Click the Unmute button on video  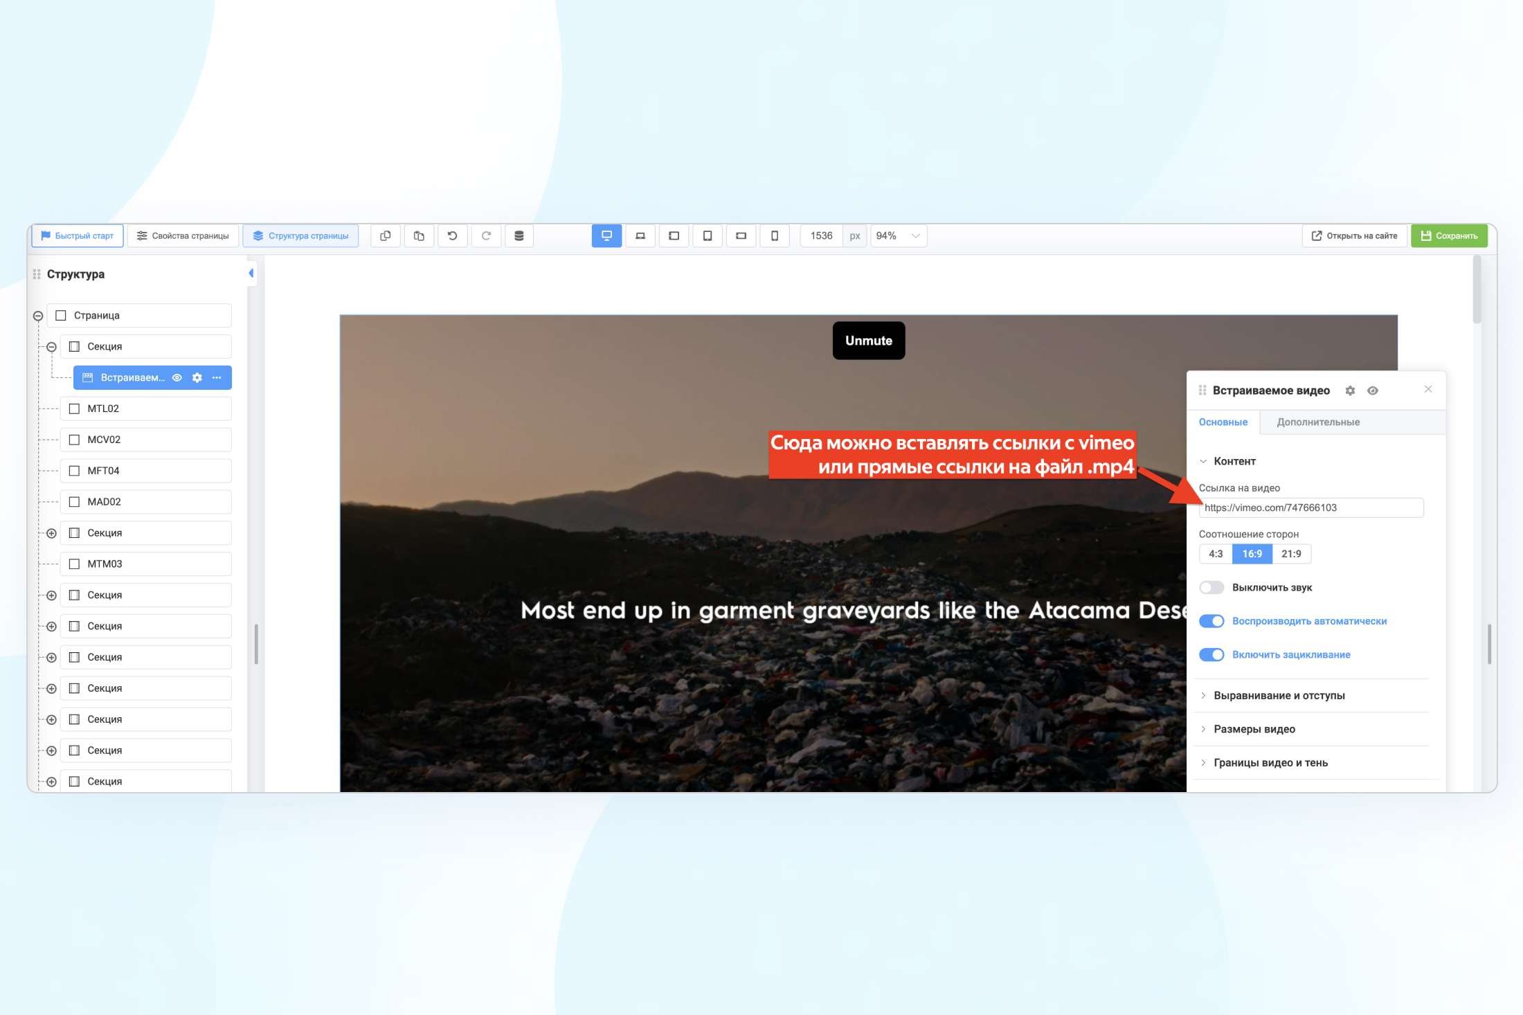point(869,341)
